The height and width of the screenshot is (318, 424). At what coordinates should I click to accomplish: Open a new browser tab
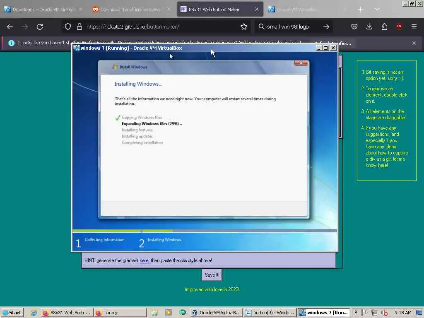pyautogui.click(x=360, y=10)
